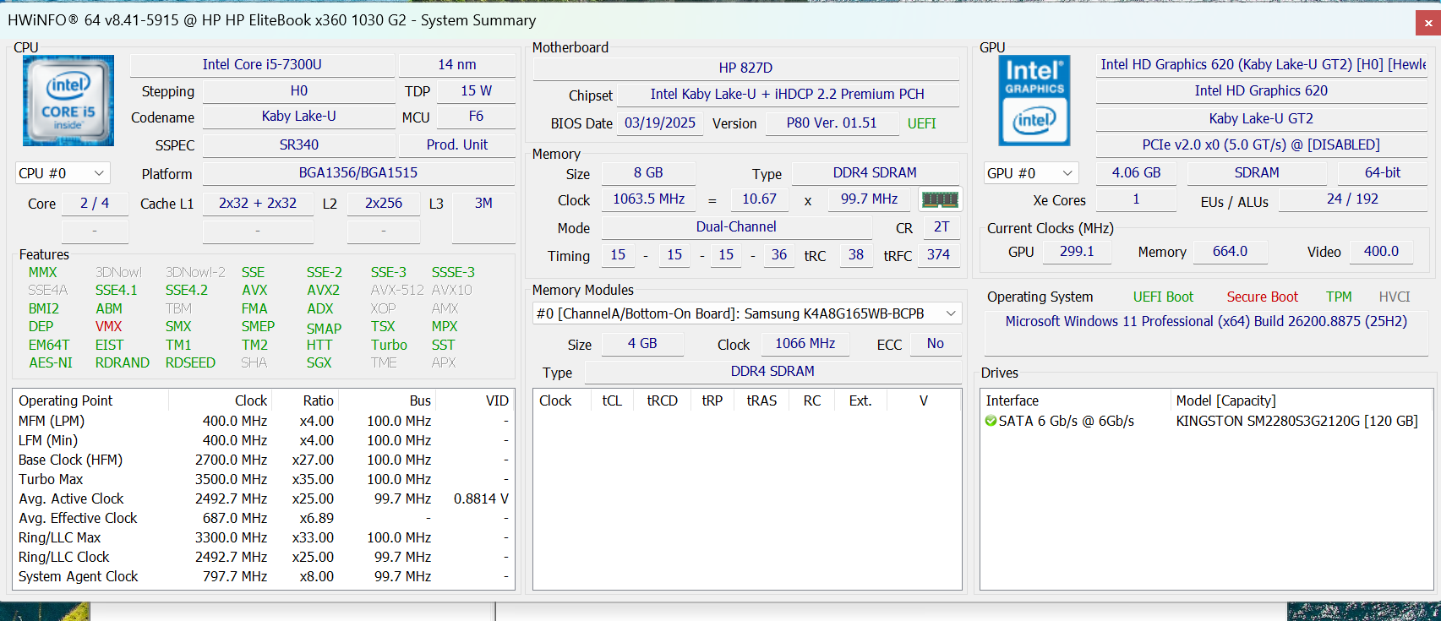Click the HVCI status label
The image size is (1441, 621).
[x=1395, y=297]
